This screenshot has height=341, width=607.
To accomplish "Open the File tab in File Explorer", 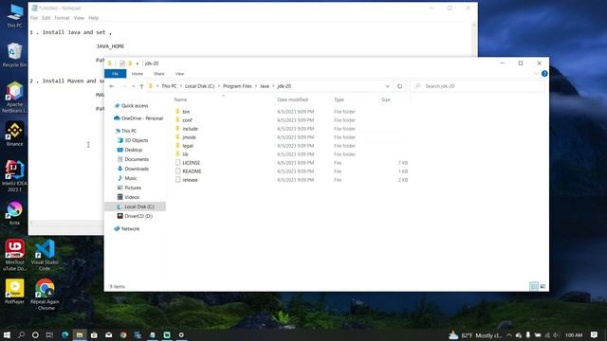I will [x=115, y=74].
